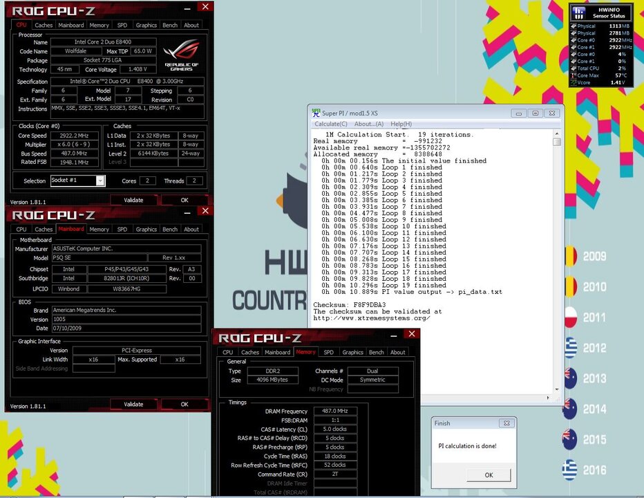Click Super PI horizontal scrollbar right arrow
The height and width of the screenshot is (498, 644).
548,398
